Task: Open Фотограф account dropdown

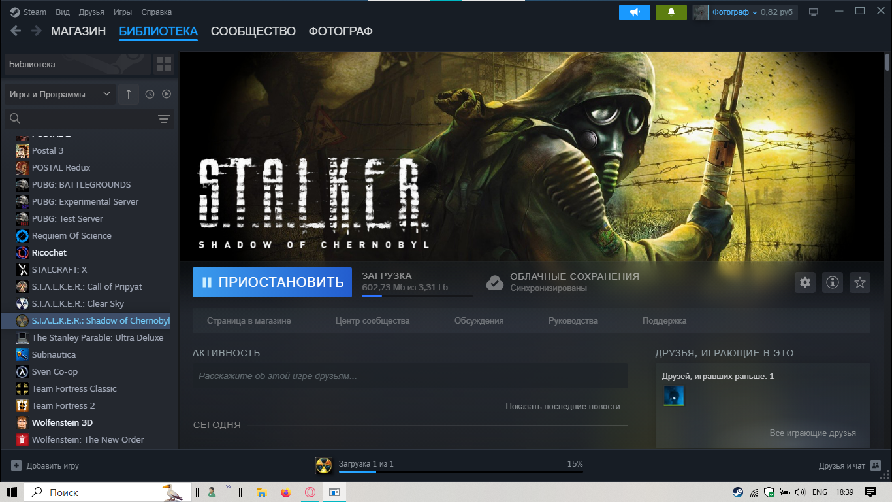Action: (734, 12)
